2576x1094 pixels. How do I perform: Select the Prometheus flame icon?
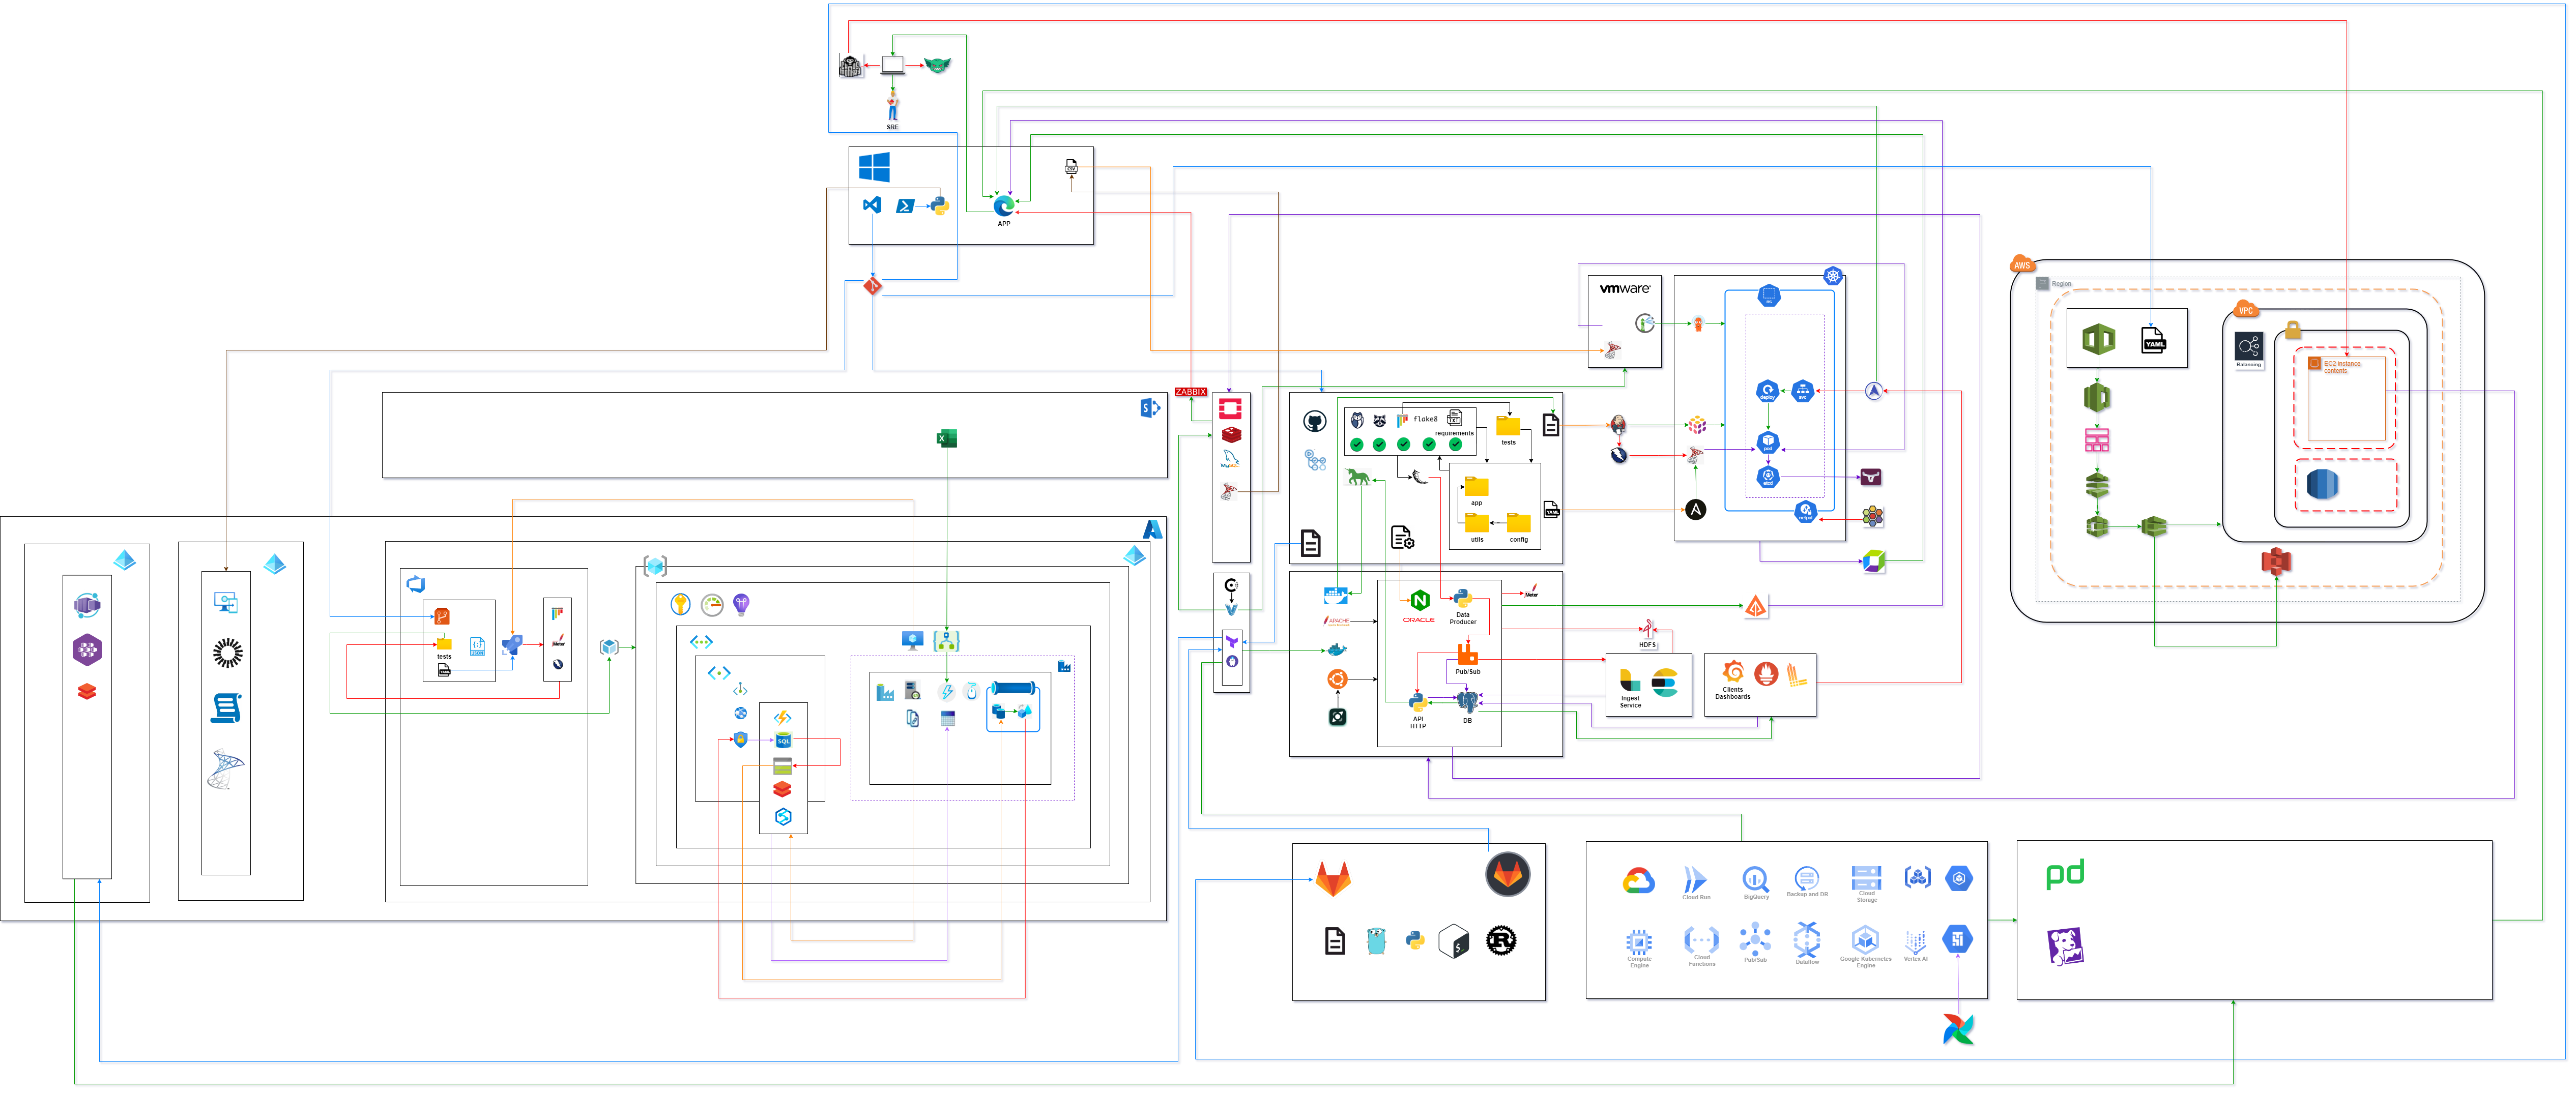click(x=1767, y=673)
